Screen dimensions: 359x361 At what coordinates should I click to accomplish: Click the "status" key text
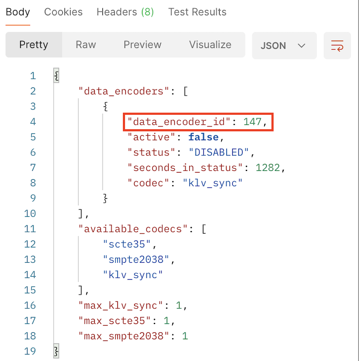[151, 152]
